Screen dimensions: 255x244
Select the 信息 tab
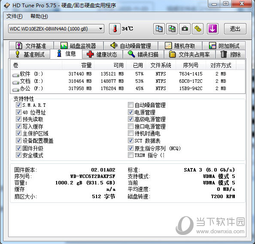[66, 54]
